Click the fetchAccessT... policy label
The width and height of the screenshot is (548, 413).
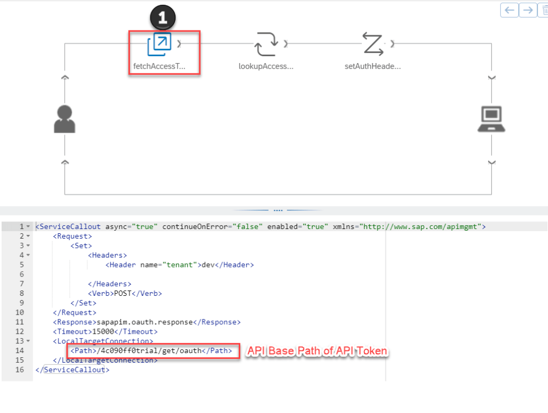[159, 66]
